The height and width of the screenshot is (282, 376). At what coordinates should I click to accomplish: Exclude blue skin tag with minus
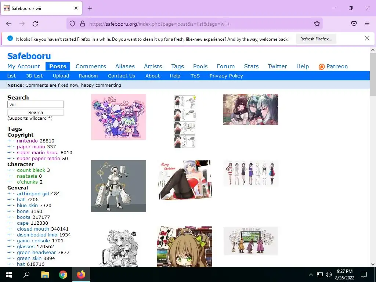click(x=14, y=206)
